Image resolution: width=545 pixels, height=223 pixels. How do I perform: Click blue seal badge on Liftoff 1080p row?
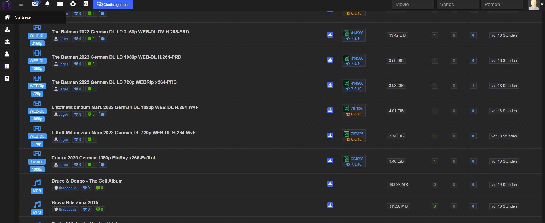tap(103, 114)
